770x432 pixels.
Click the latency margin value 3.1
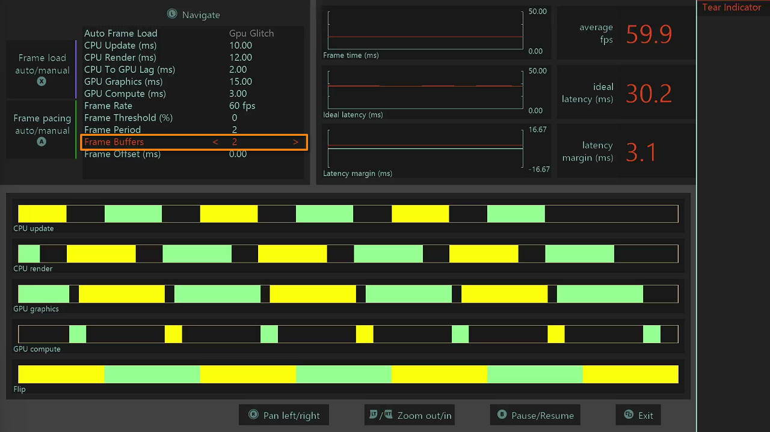(x=641, y=153)
